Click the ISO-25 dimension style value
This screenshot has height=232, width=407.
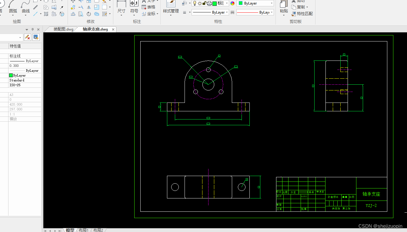click(15, 85)
